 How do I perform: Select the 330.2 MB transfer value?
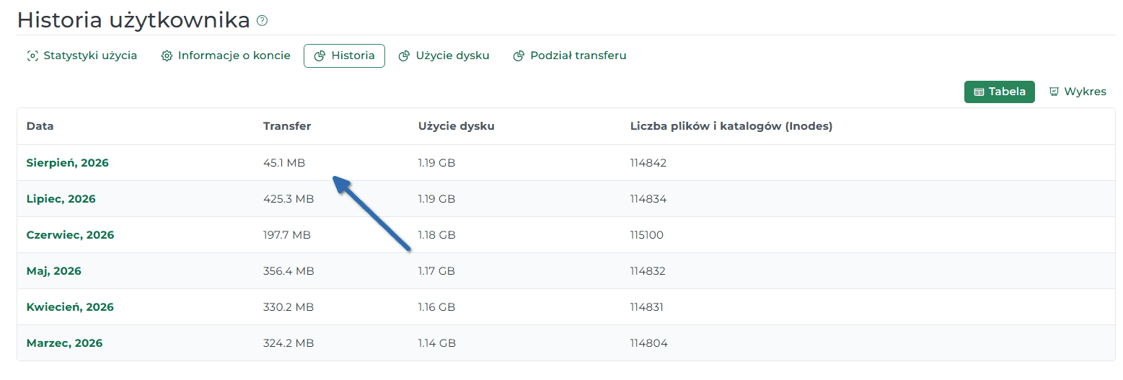(x=289, y=307)
